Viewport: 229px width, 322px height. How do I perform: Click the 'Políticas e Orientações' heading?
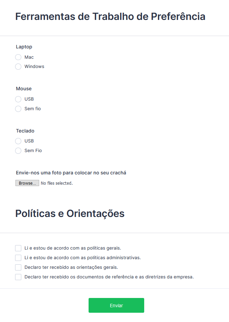(x=70, y=214)
